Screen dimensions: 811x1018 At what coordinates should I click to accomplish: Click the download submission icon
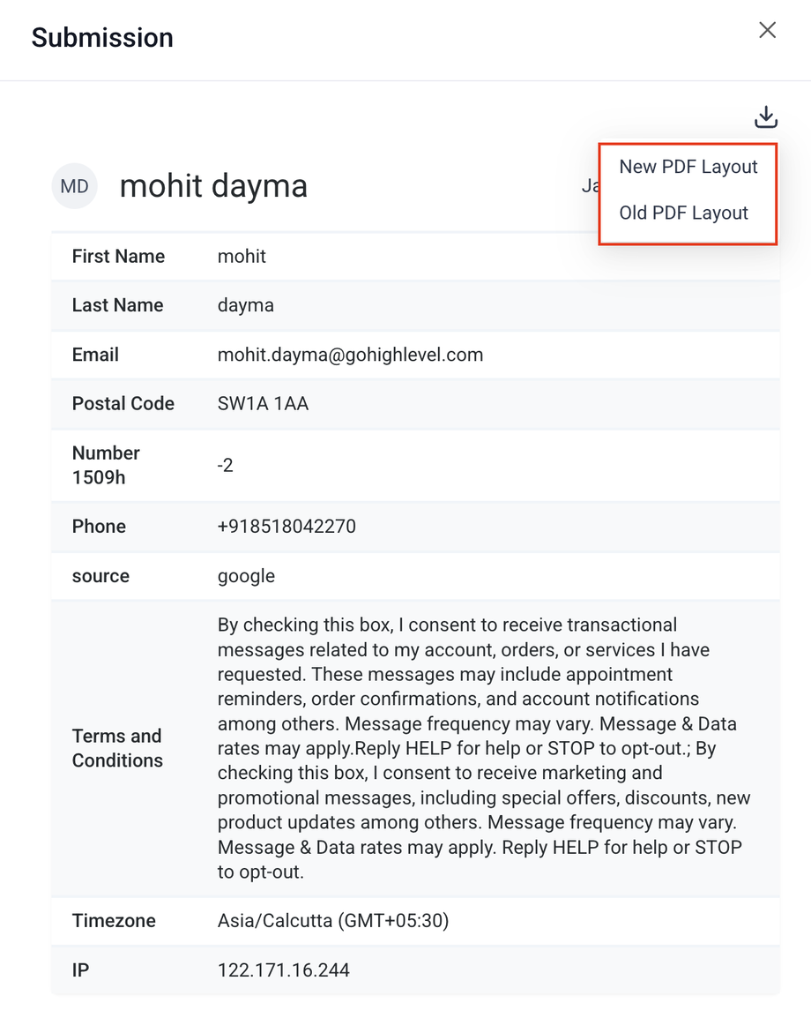point(766,116)
